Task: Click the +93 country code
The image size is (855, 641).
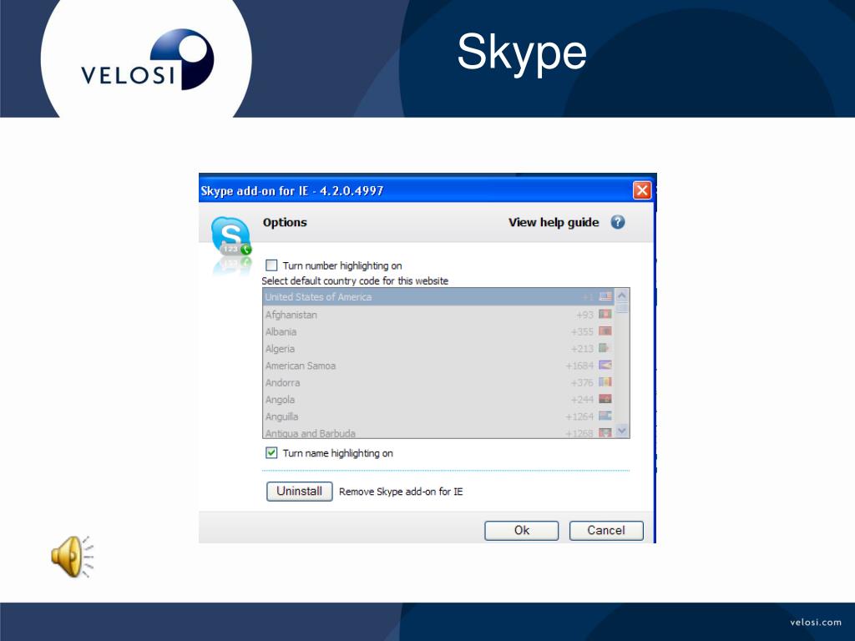Action: click(x=584, y=315)
